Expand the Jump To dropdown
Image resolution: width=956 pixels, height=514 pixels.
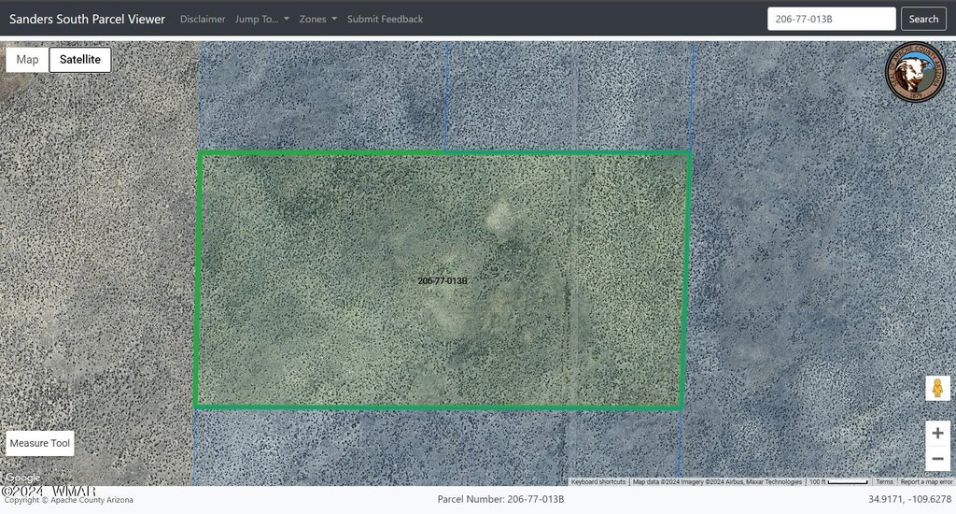pyautogui.click(x=261, y=19)
